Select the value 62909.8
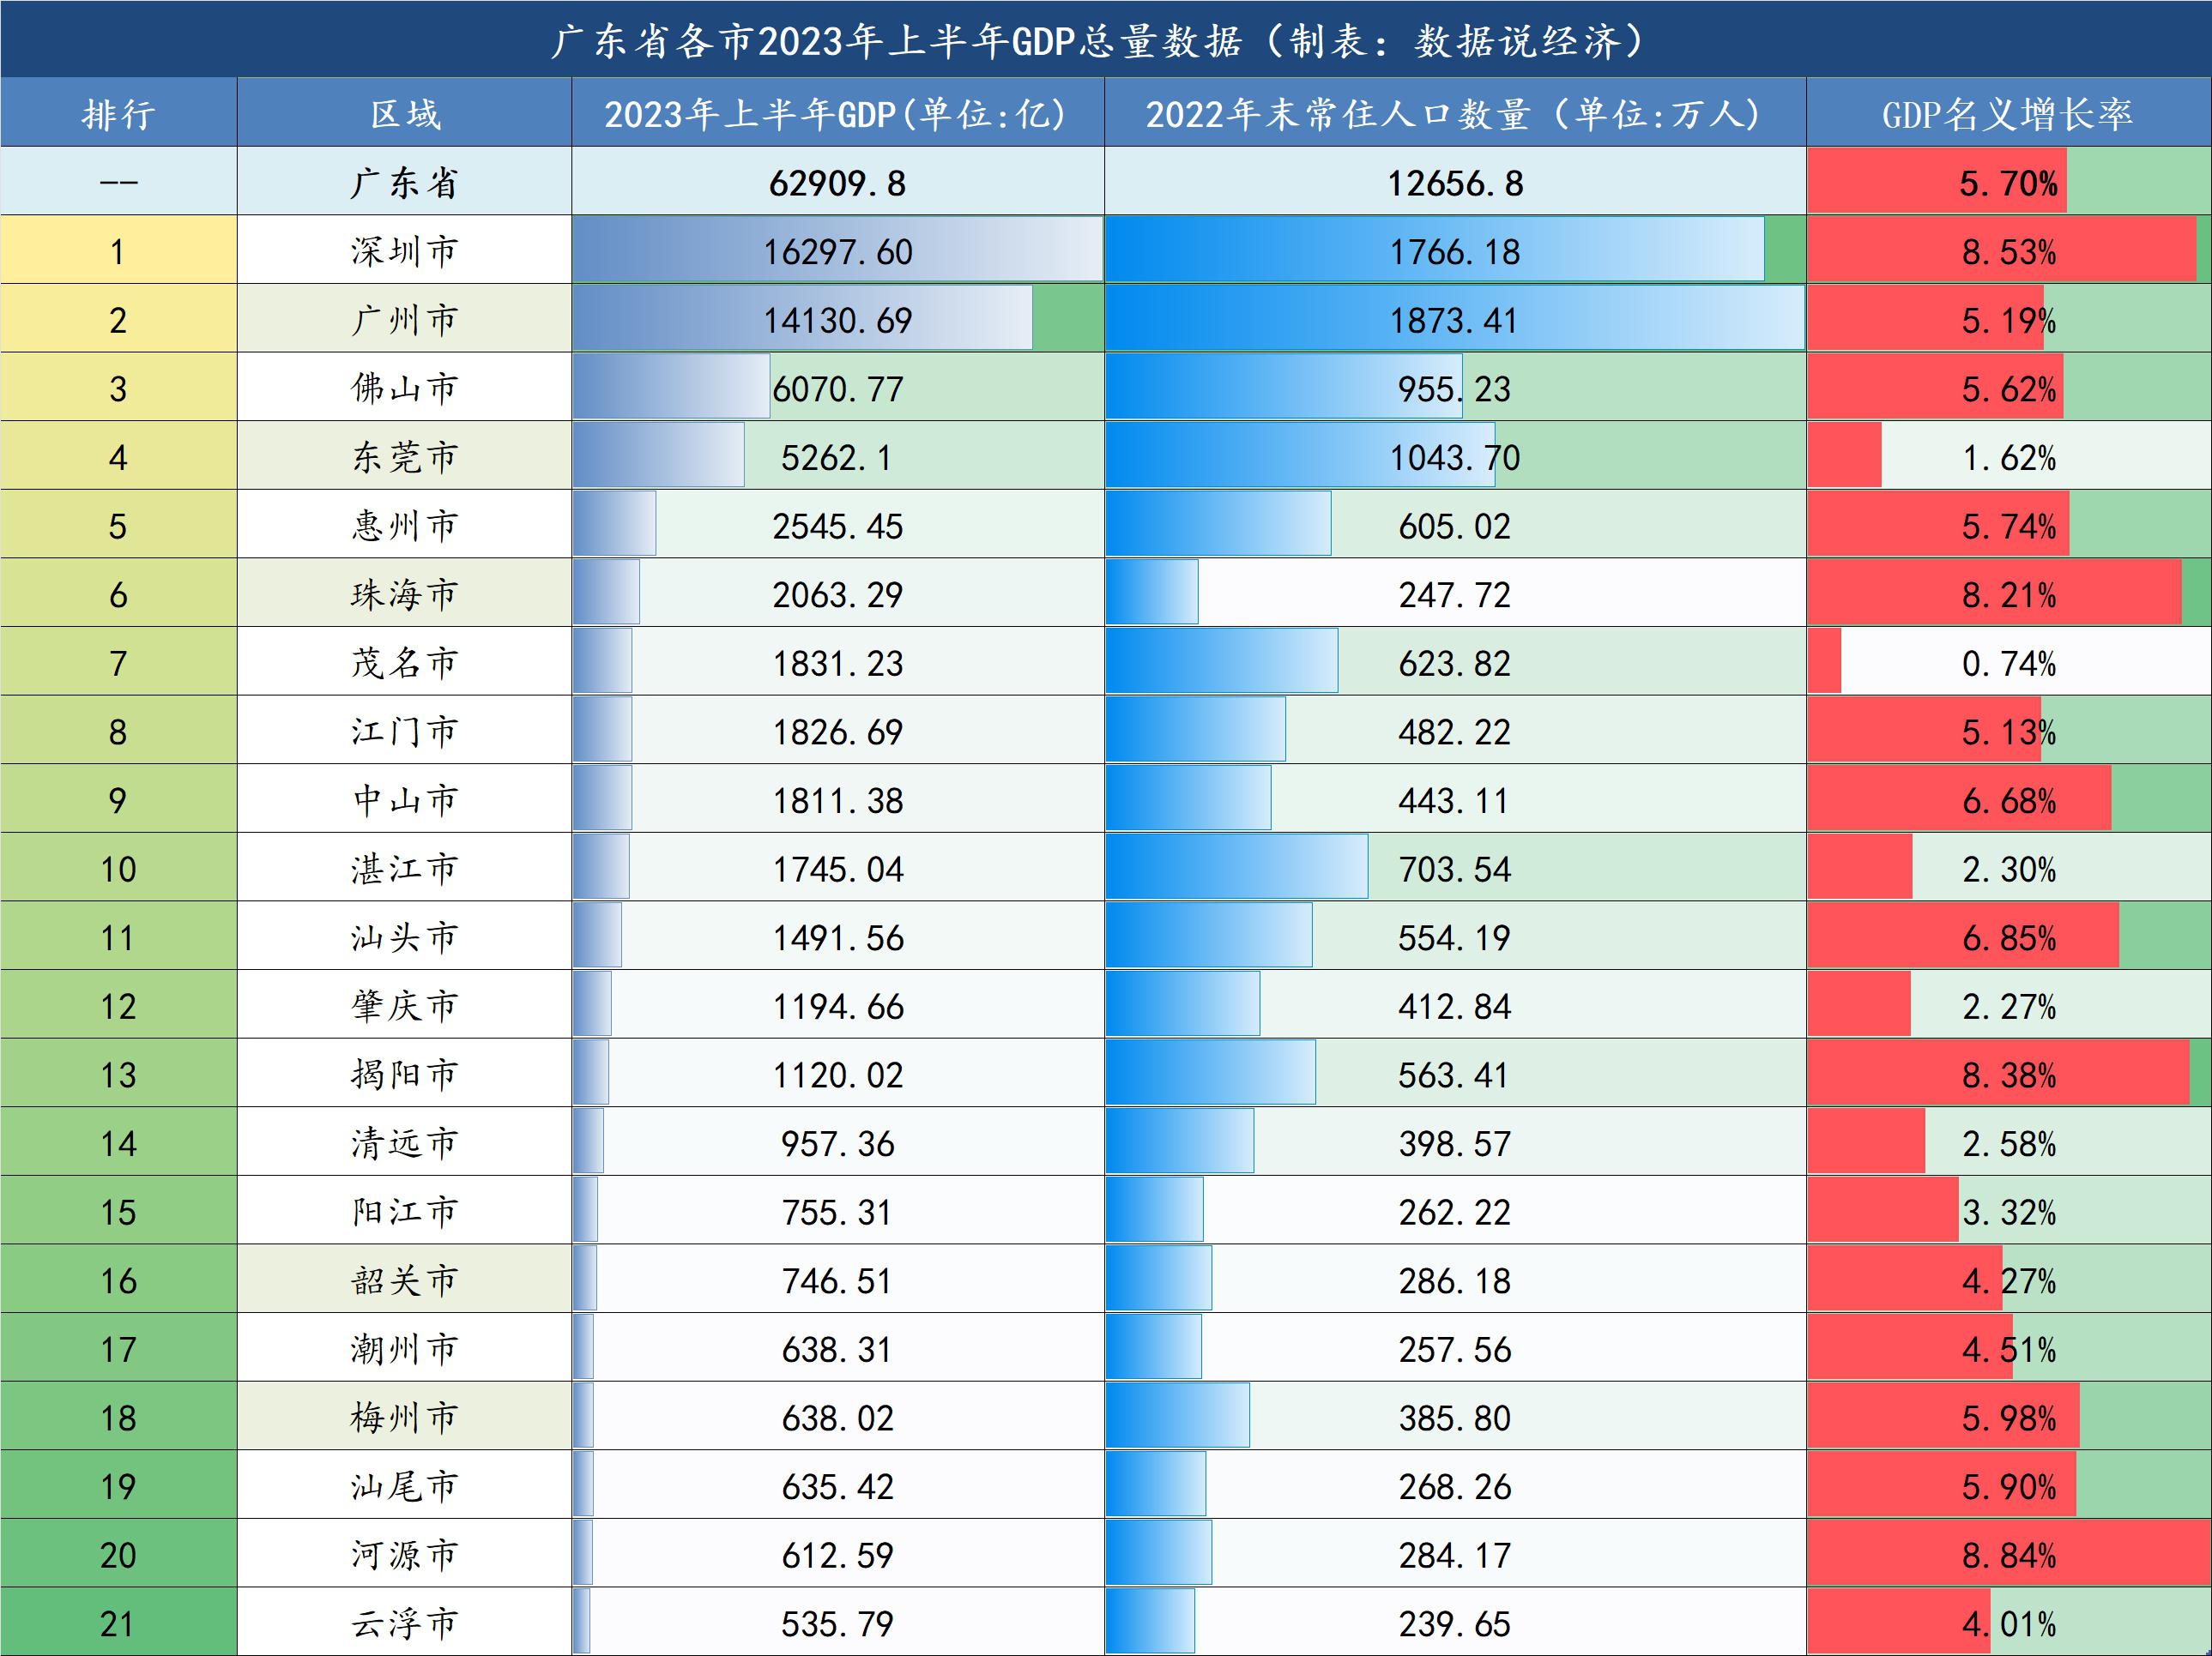Image resolution: width=2212 pixels, height=1656 pixels. point(837,184)
